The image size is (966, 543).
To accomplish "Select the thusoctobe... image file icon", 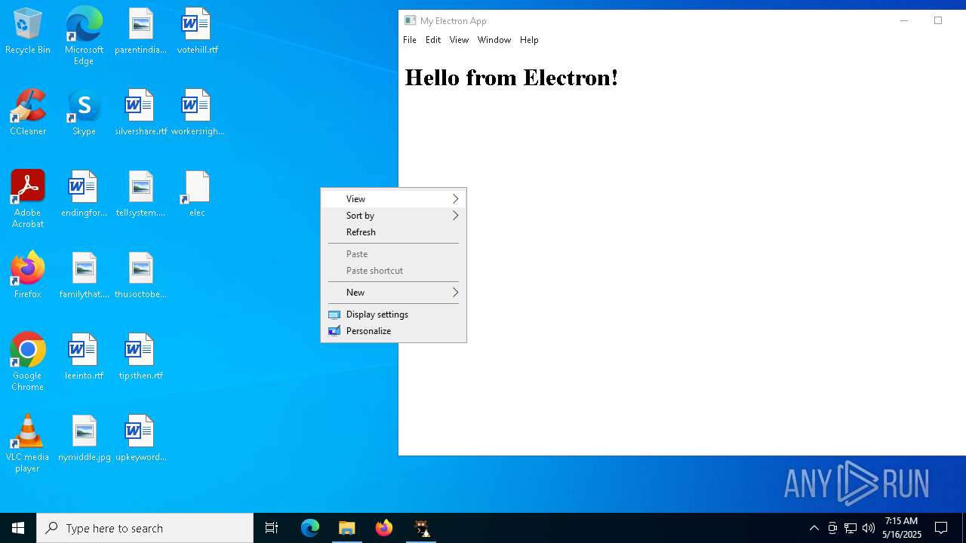I will pos(140,276).
